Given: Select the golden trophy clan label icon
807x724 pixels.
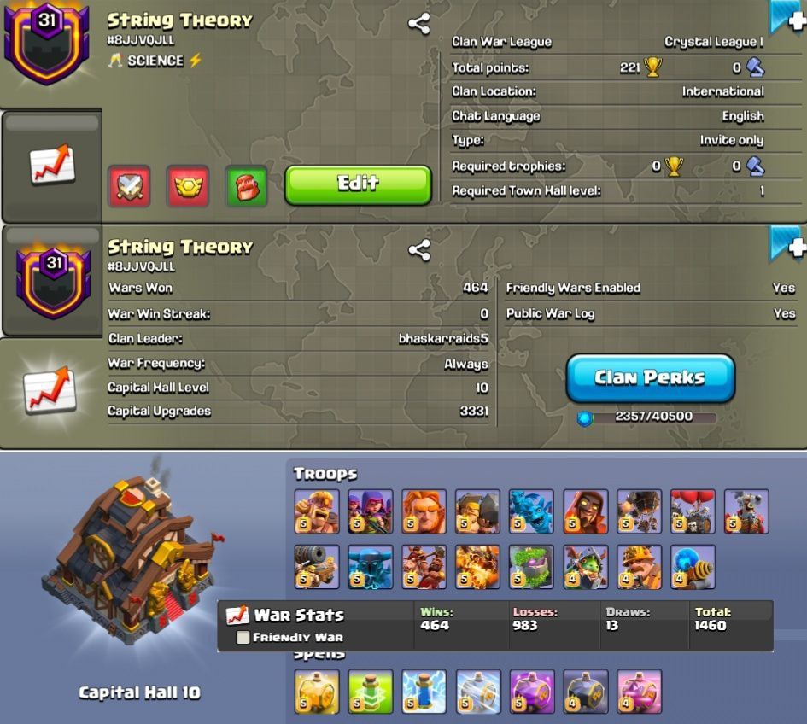Looking at the screenshot, I should click(x=188, y=186).
